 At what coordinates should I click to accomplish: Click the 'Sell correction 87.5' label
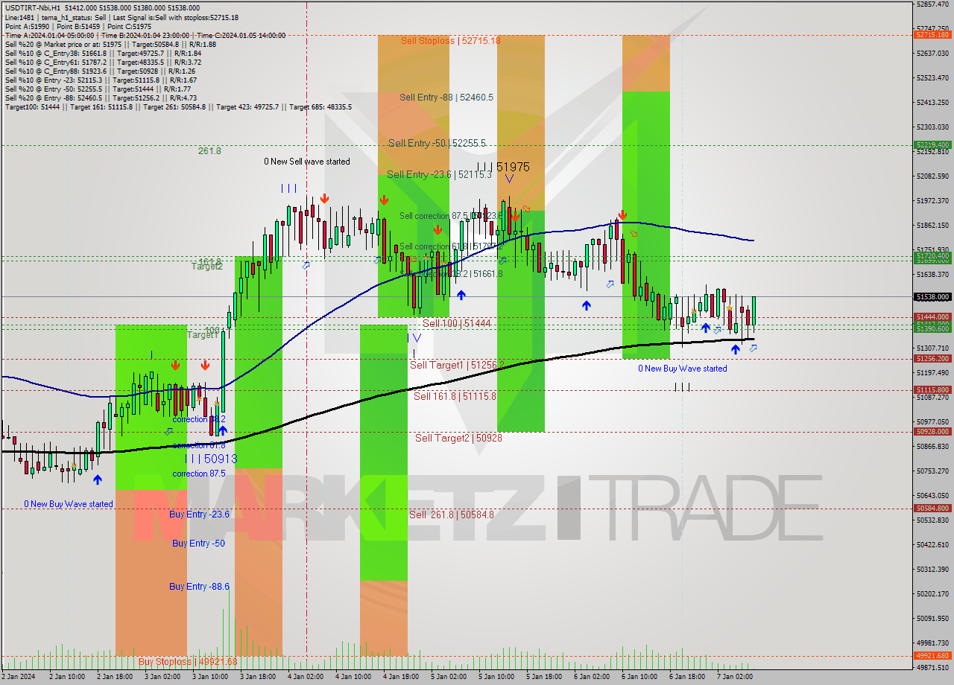(451, 216)
